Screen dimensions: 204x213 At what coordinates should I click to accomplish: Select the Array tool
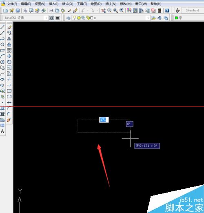[9, 50]
